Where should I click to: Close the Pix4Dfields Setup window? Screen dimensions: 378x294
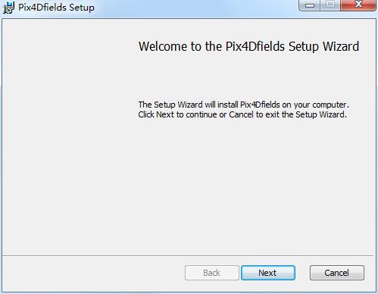coord(358,5)
